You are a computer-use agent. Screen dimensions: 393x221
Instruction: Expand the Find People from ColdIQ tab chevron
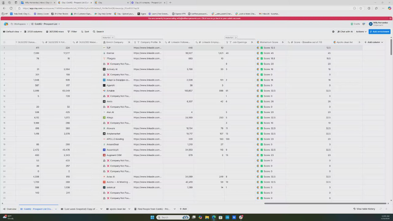point(175,209)
